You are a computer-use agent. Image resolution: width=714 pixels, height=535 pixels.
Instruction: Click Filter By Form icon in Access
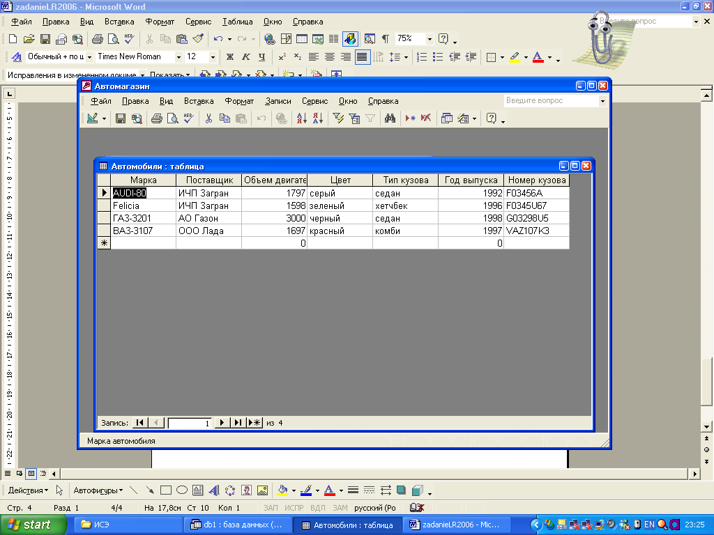[x=354, y=118]
